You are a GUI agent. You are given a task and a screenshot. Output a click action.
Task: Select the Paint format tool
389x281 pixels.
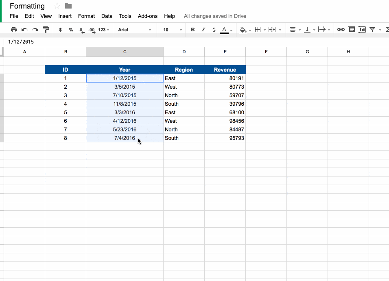pos(46,29)
